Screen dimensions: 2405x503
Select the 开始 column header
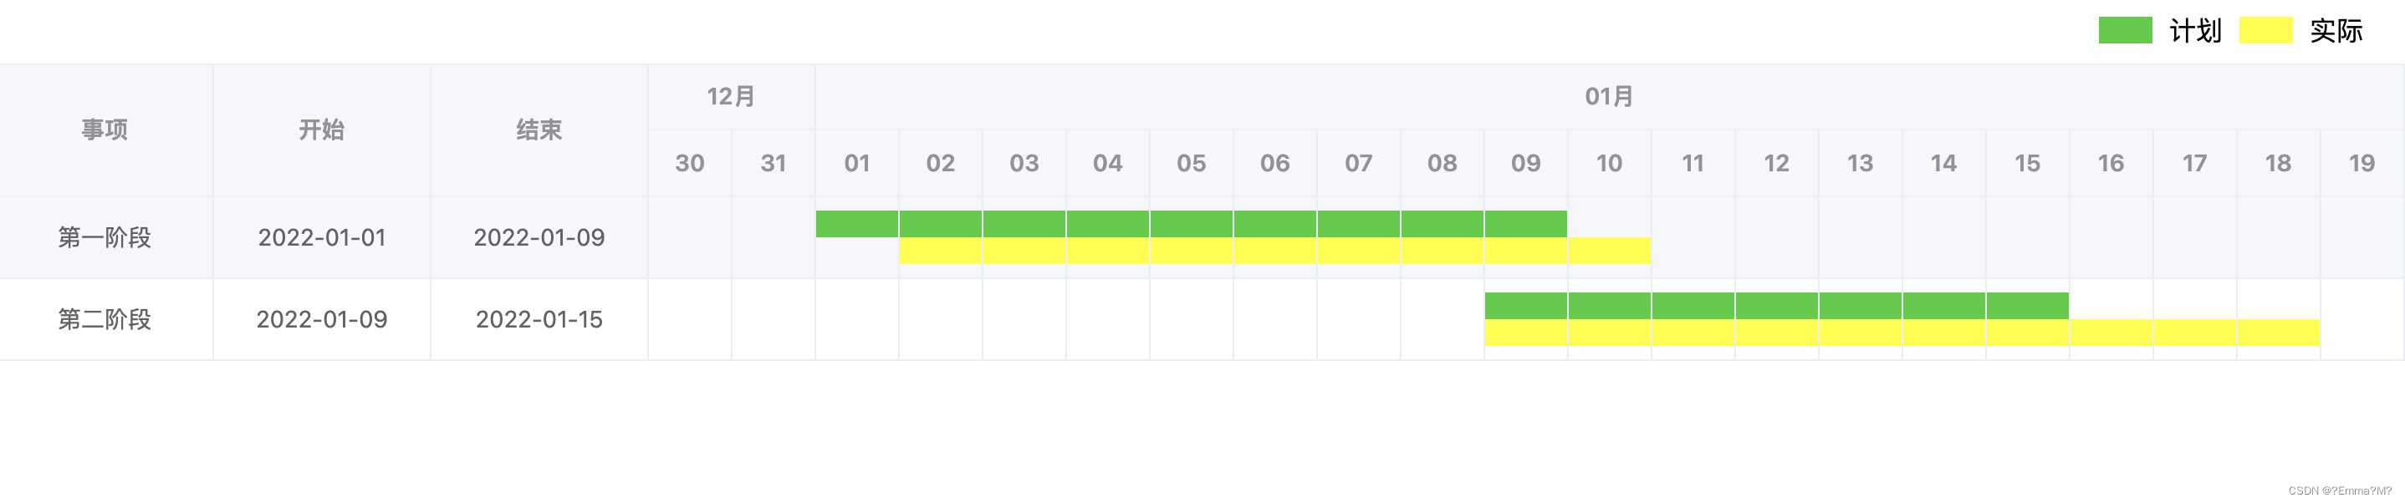pos(322,130)
